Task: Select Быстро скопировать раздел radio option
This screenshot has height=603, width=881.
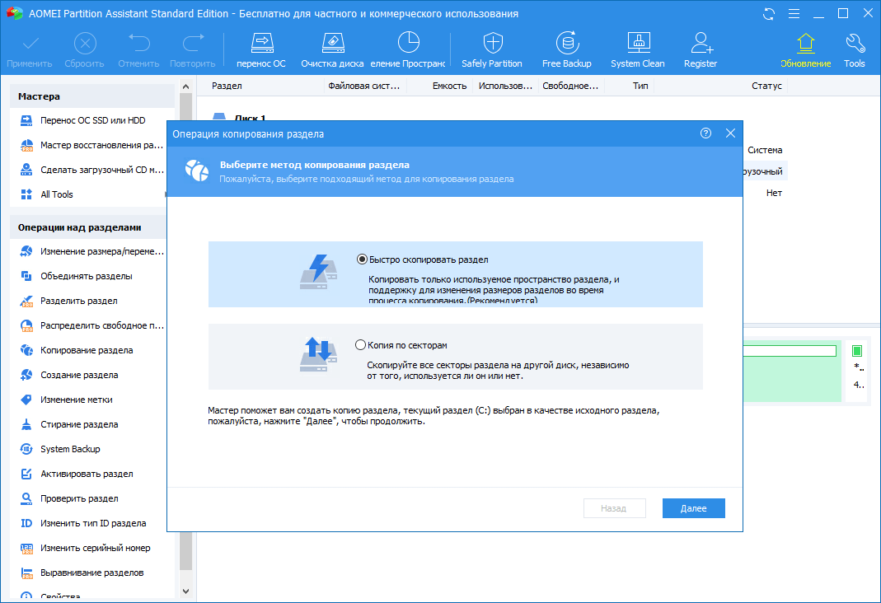Action: (x=362, y=259)
